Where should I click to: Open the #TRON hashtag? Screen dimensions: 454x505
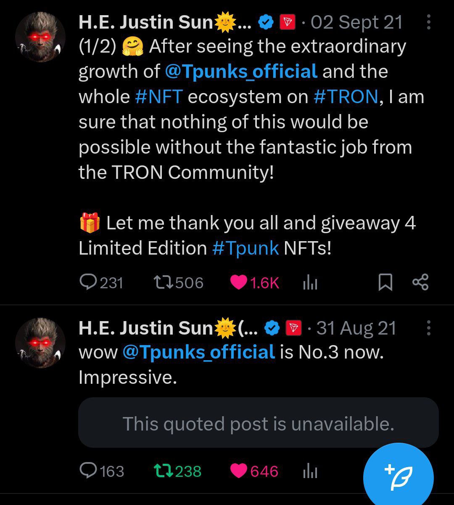click(346, 97)
